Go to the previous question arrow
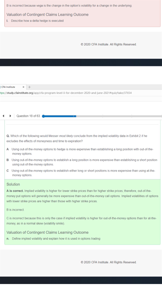162x289 pixels. click(3, 116)
